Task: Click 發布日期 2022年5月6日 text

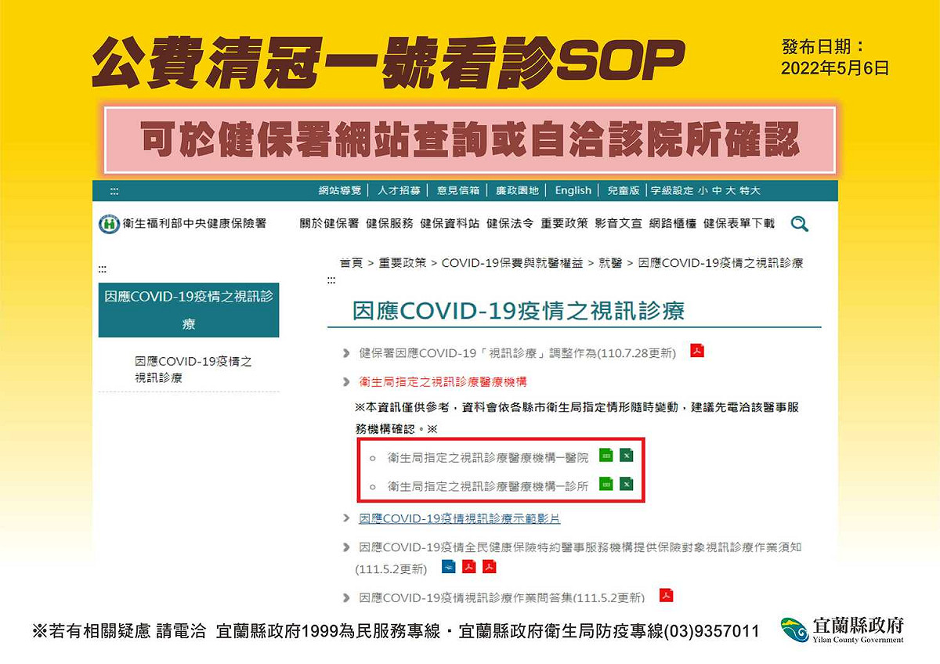Action: point(835,58)
